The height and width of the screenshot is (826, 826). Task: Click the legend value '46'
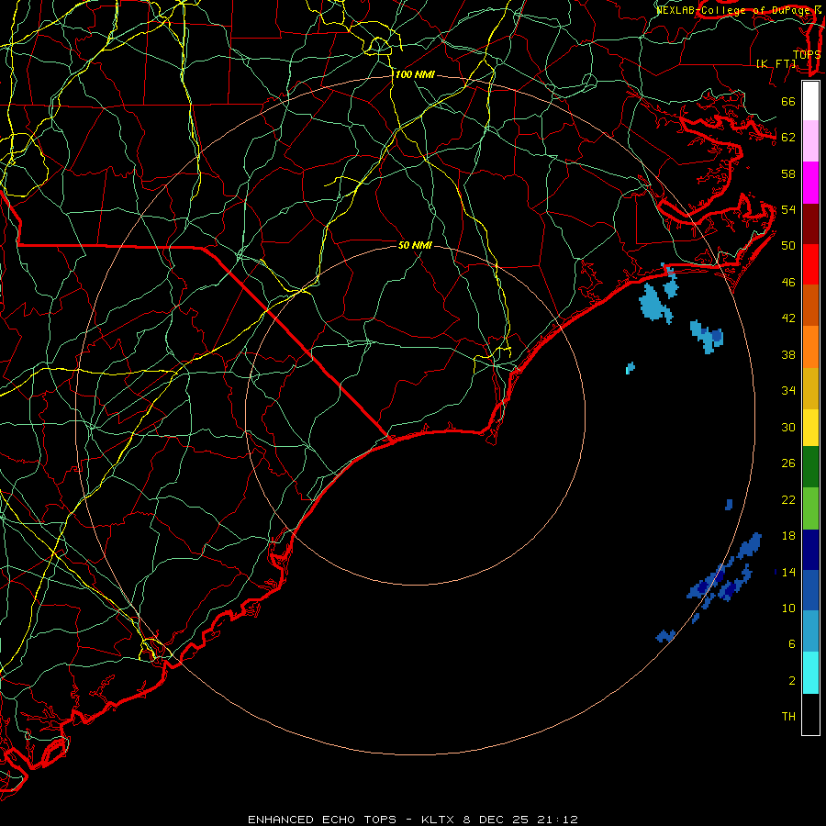point(788,283)
